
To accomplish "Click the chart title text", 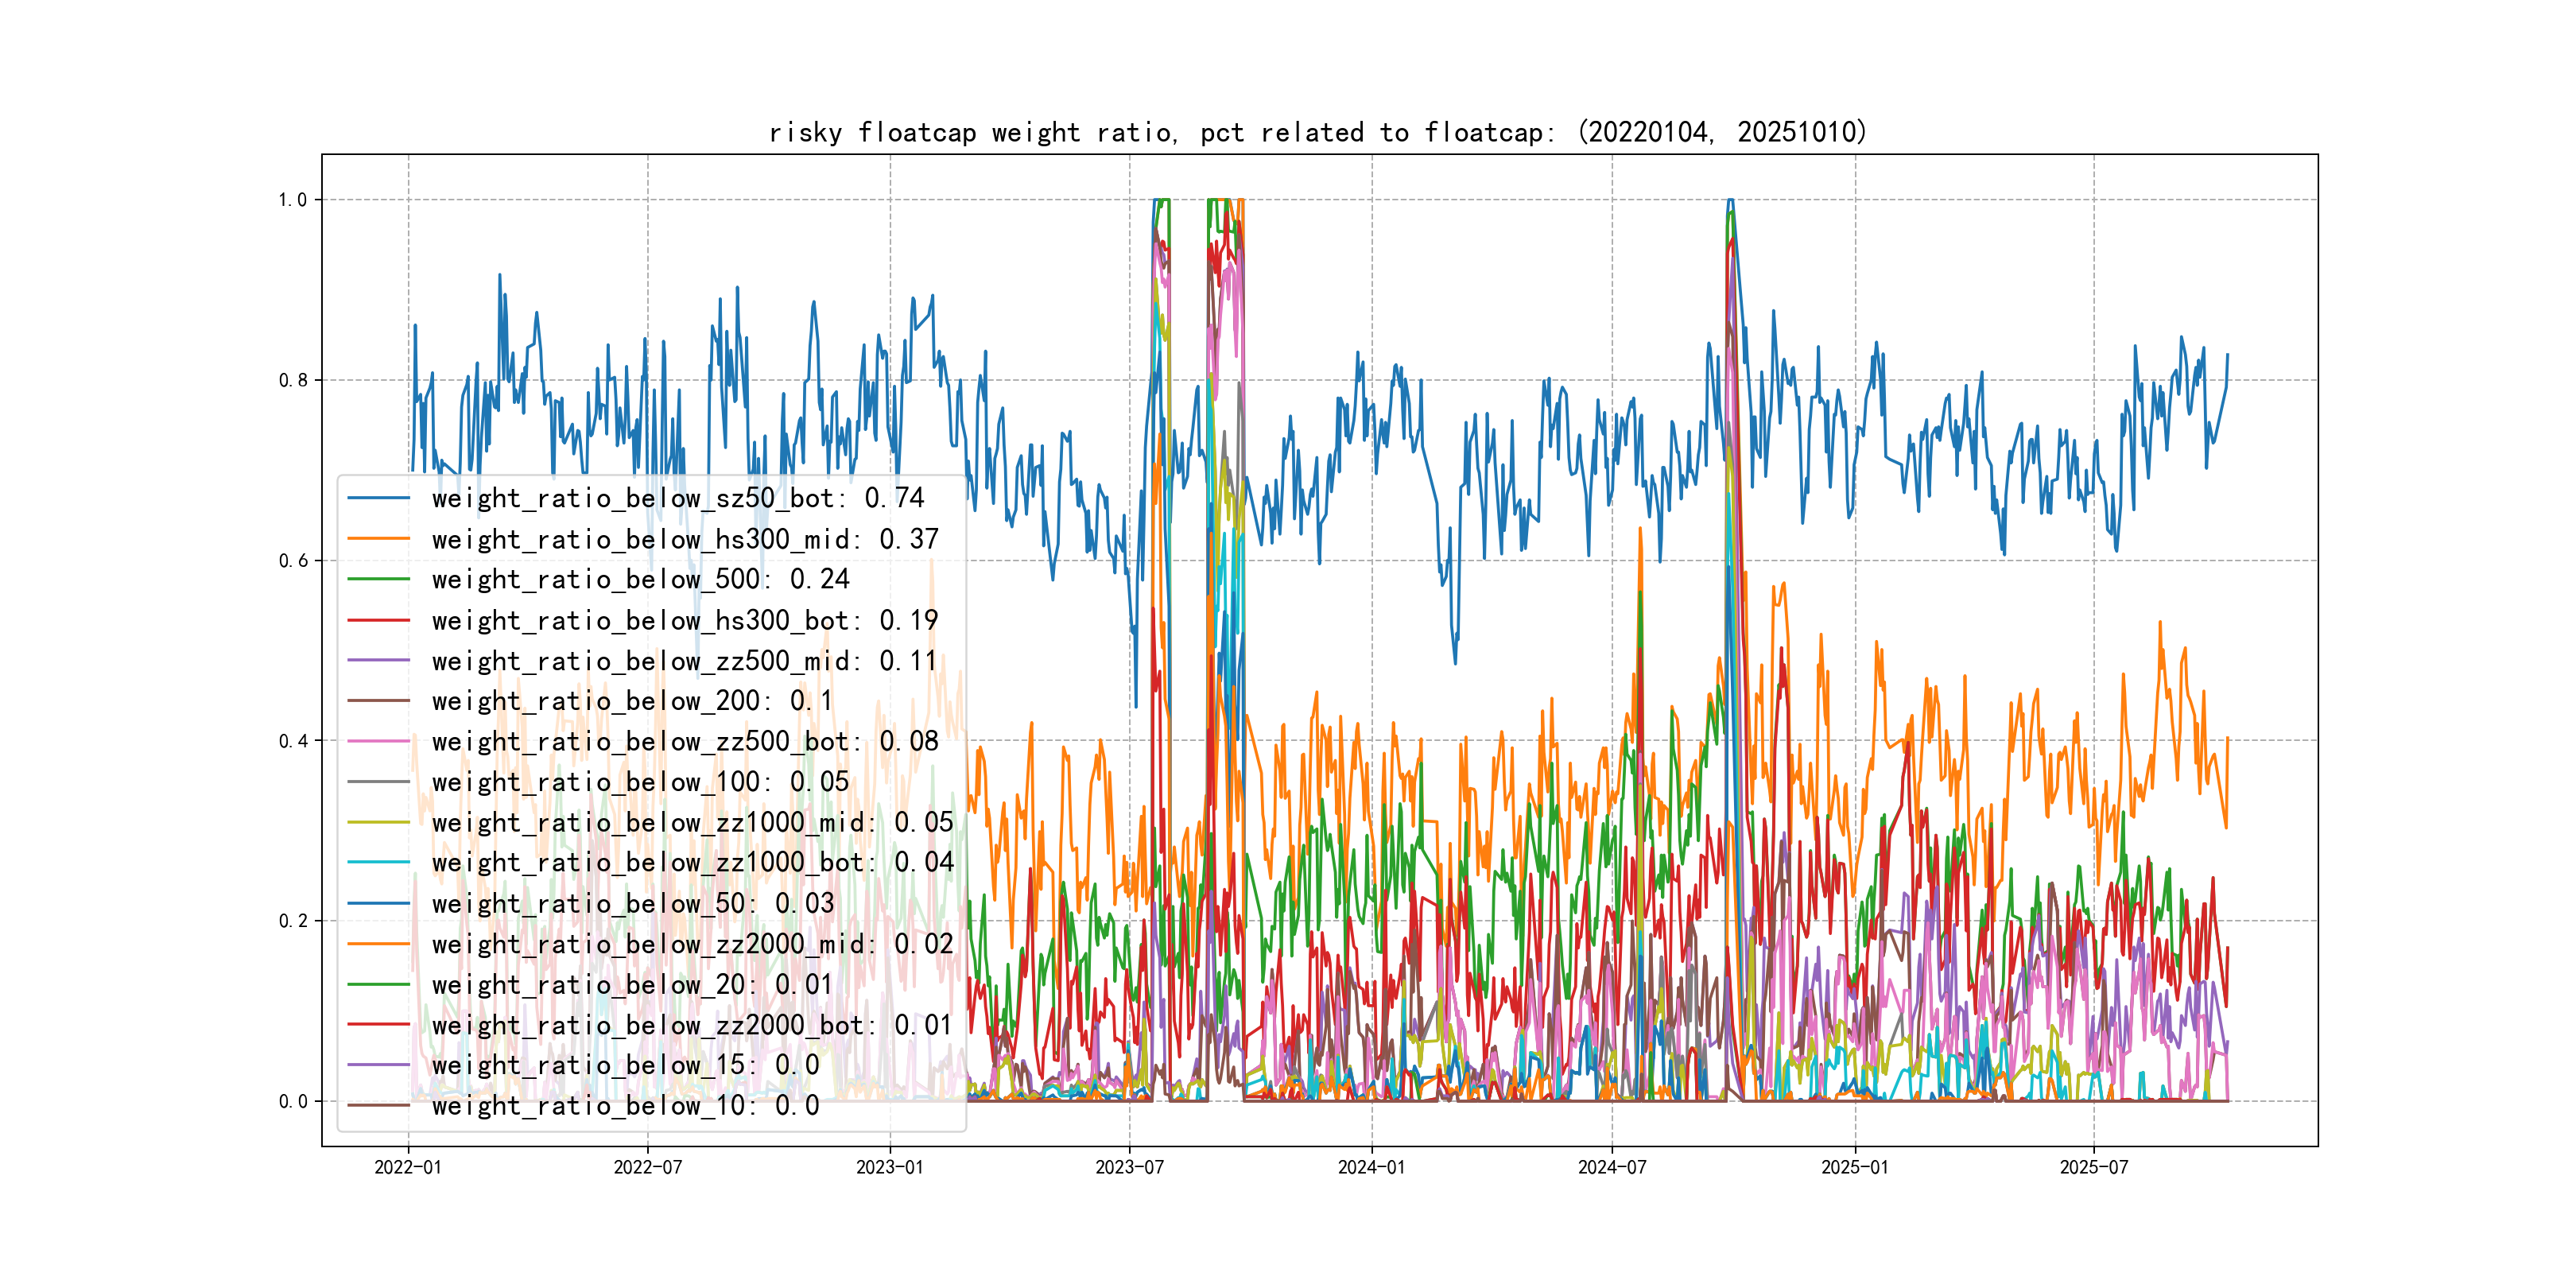I will (1317, 132).
